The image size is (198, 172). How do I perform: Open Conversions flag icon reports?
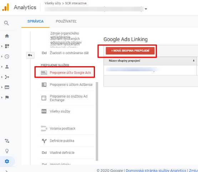7,98
